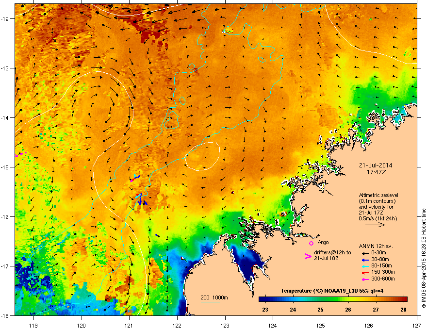
Task: Click the latitude axis label -17
Action: click(x=5, y=266)
